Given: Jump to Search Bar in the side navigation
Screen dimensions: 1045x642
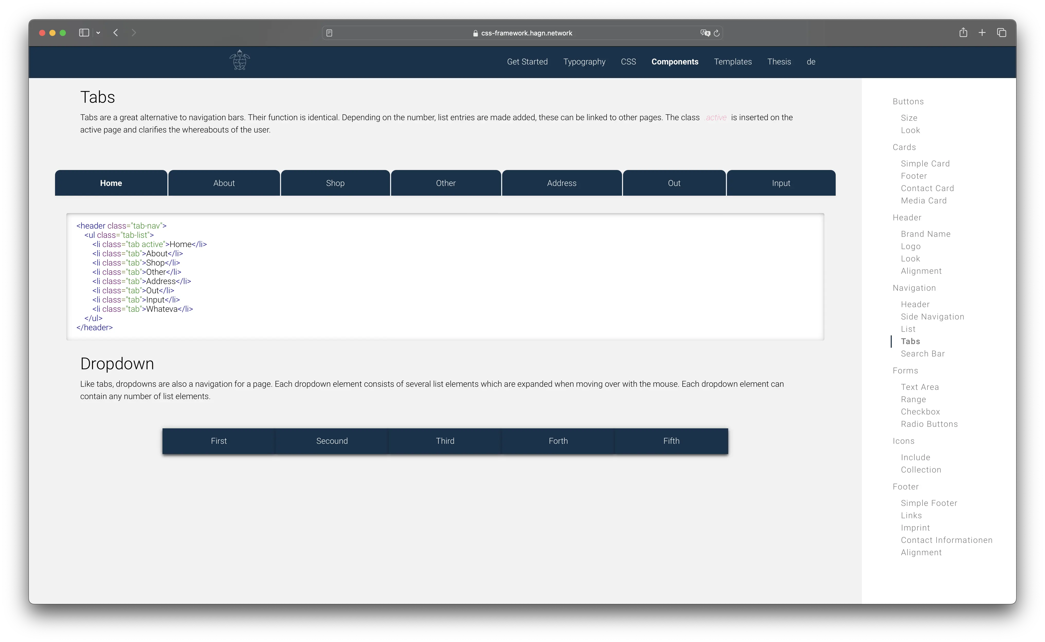Looking at the screenshot, I should point(922,354).
